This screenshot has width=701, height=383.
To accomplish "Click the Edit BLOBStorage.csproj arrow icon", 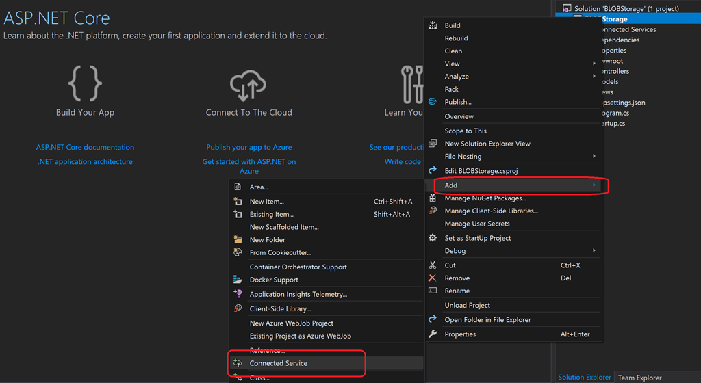I will click(x=433, y=170).
